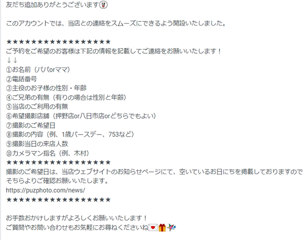Click the love letter envelope emoji
This screenshot has width=307, height=240.
click(153, 228)
